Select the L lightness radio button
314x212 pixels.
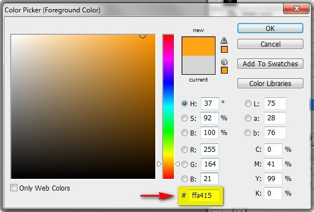248,103
